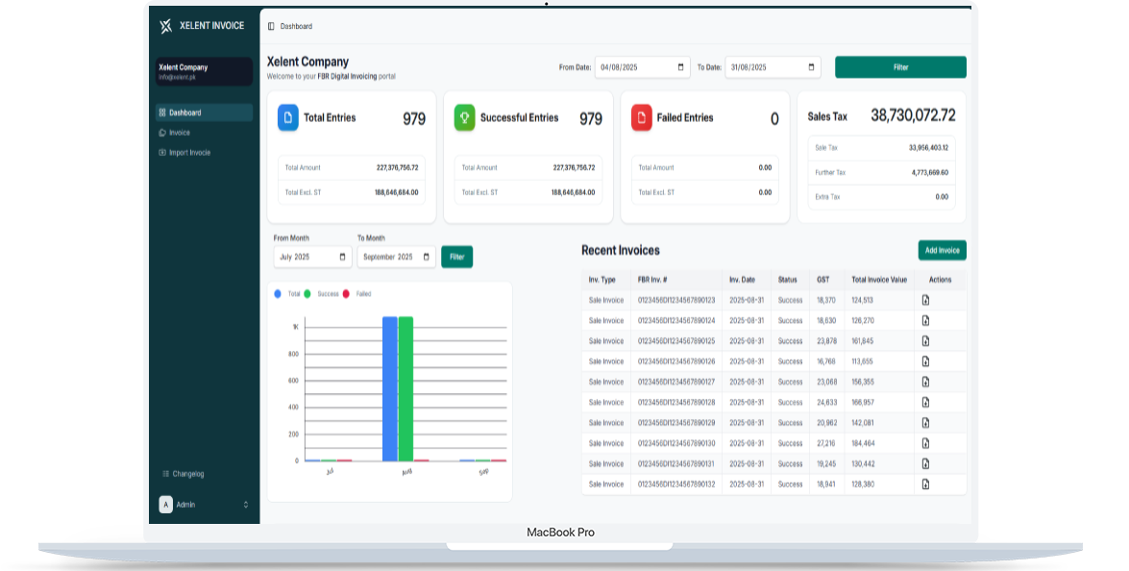Viewport: 1129px width, 571px height.
Task: Click the Further Tax value 4,773,669.60
Action: (929, 172)
